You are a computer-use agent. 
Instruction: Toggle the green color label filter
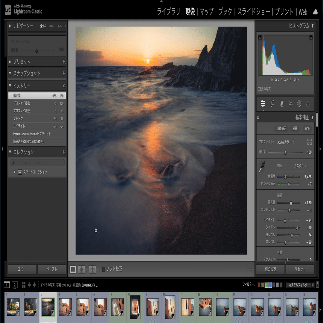[x=266, y=285]
